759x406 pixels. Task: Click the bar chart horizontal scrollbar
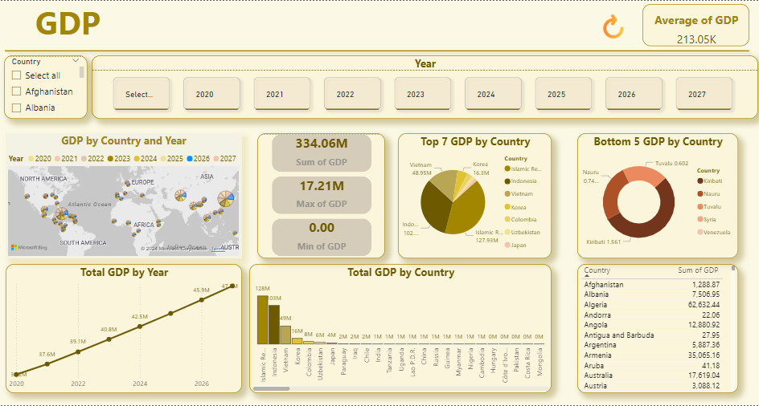coord(271,388)
